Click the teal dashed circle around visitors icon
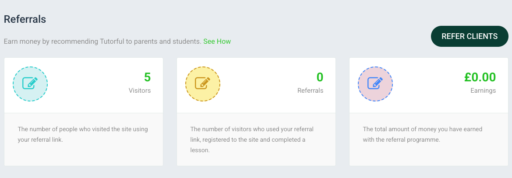Image resolution: width=512 pixels, height=178 pixels. [x=30, y=84]
